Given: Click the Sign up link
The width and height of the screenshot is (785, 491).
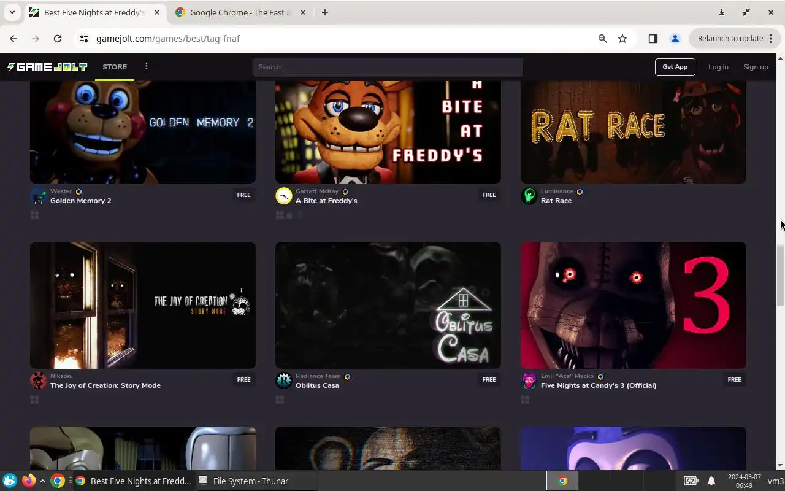Looking at the screenshot, I should [x=756, y=67].
